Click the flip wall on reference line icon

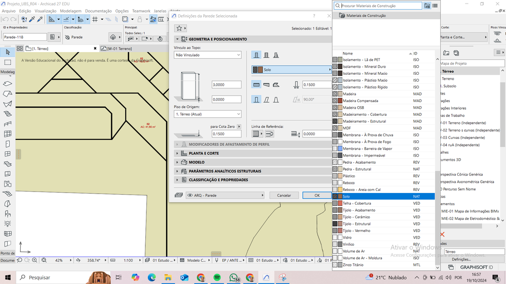(x=269, y=133)
